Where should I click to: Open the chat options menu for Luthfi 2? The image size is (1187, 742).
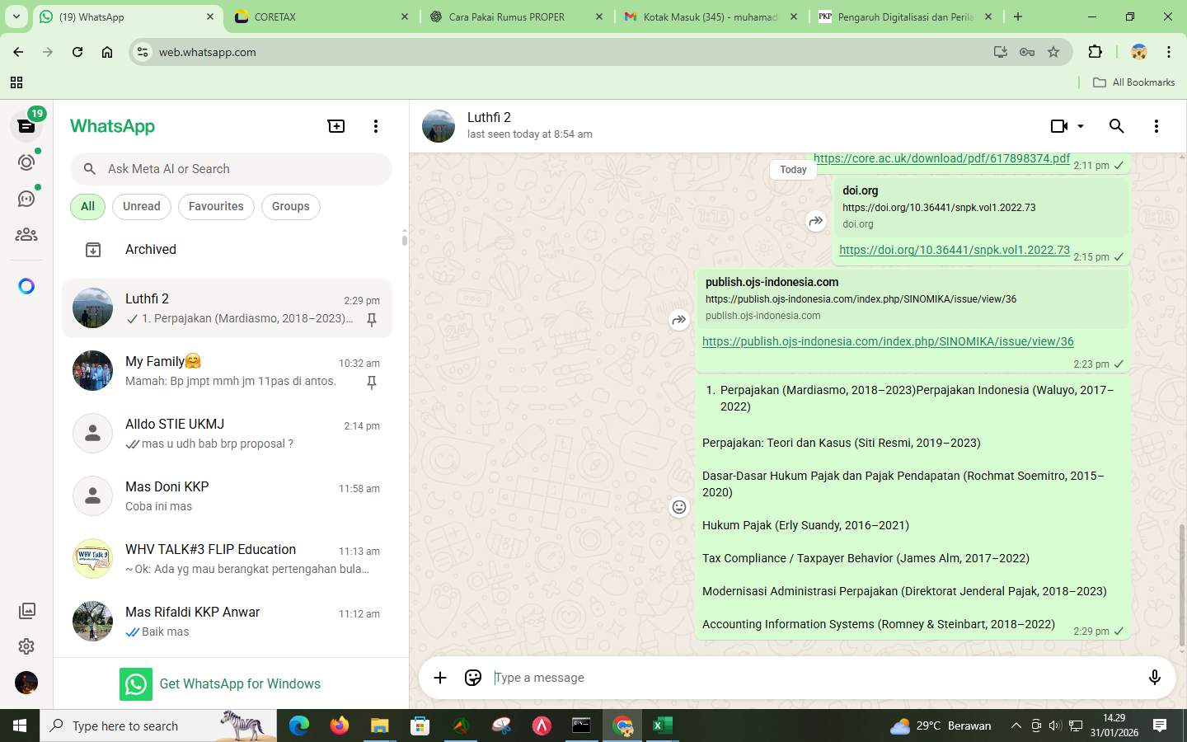coord(1157,125)
